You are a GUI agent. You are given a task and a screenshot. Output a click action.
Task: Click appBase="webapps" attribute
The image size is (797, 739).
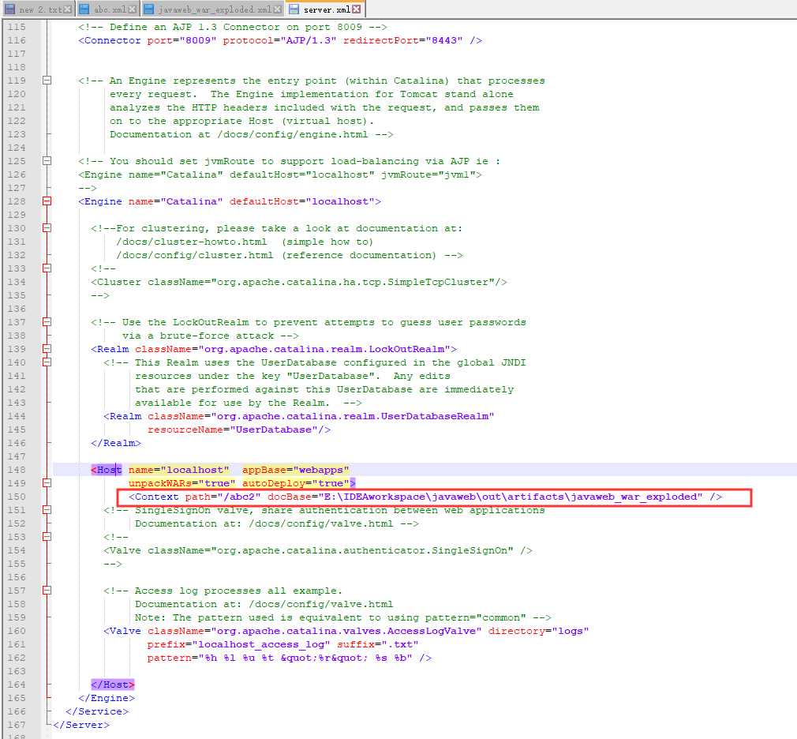(x=296, y=470)
